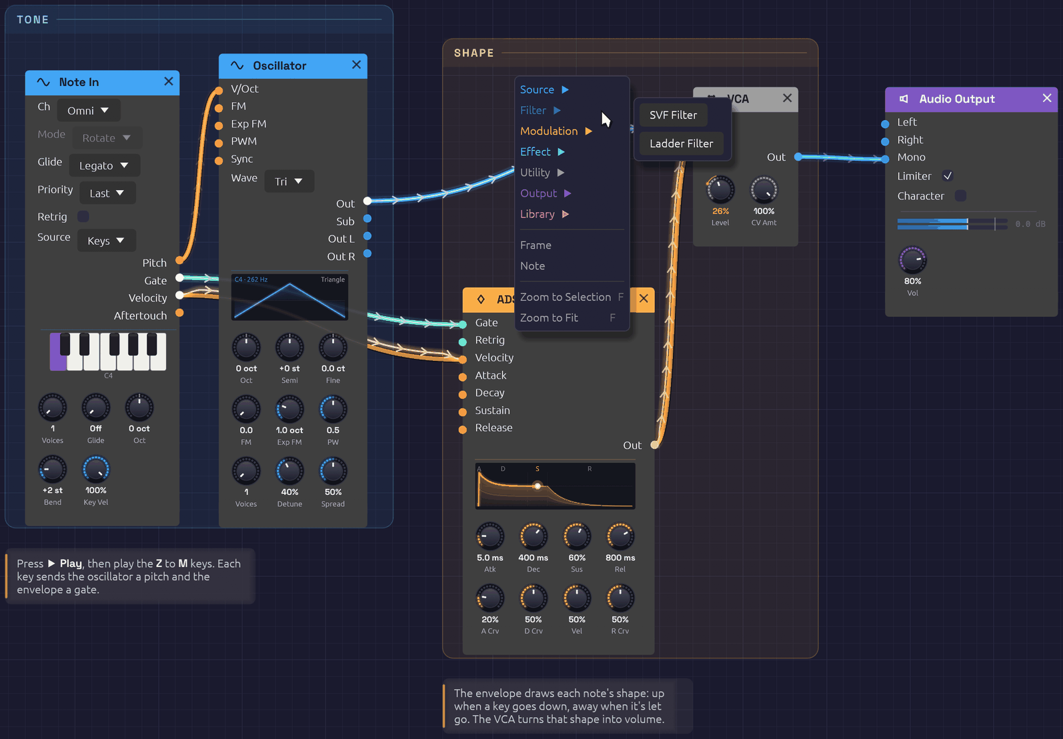Close the Note In module
This screenshot has width=1063, height=739.
point(168,81)
